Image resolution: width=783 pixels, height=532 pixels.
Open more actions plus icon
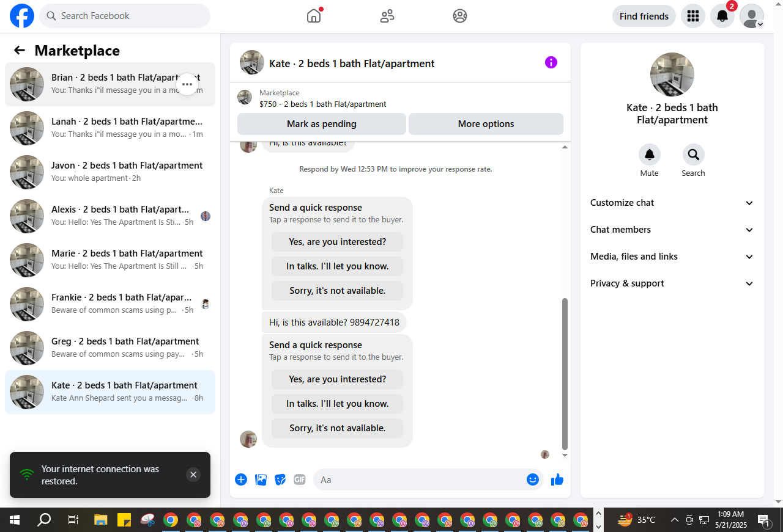[241, 479]
